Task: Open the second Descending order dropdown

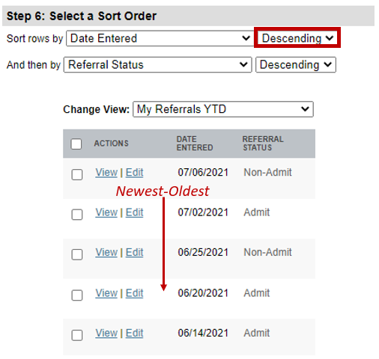Action: [x=296, y=65]
